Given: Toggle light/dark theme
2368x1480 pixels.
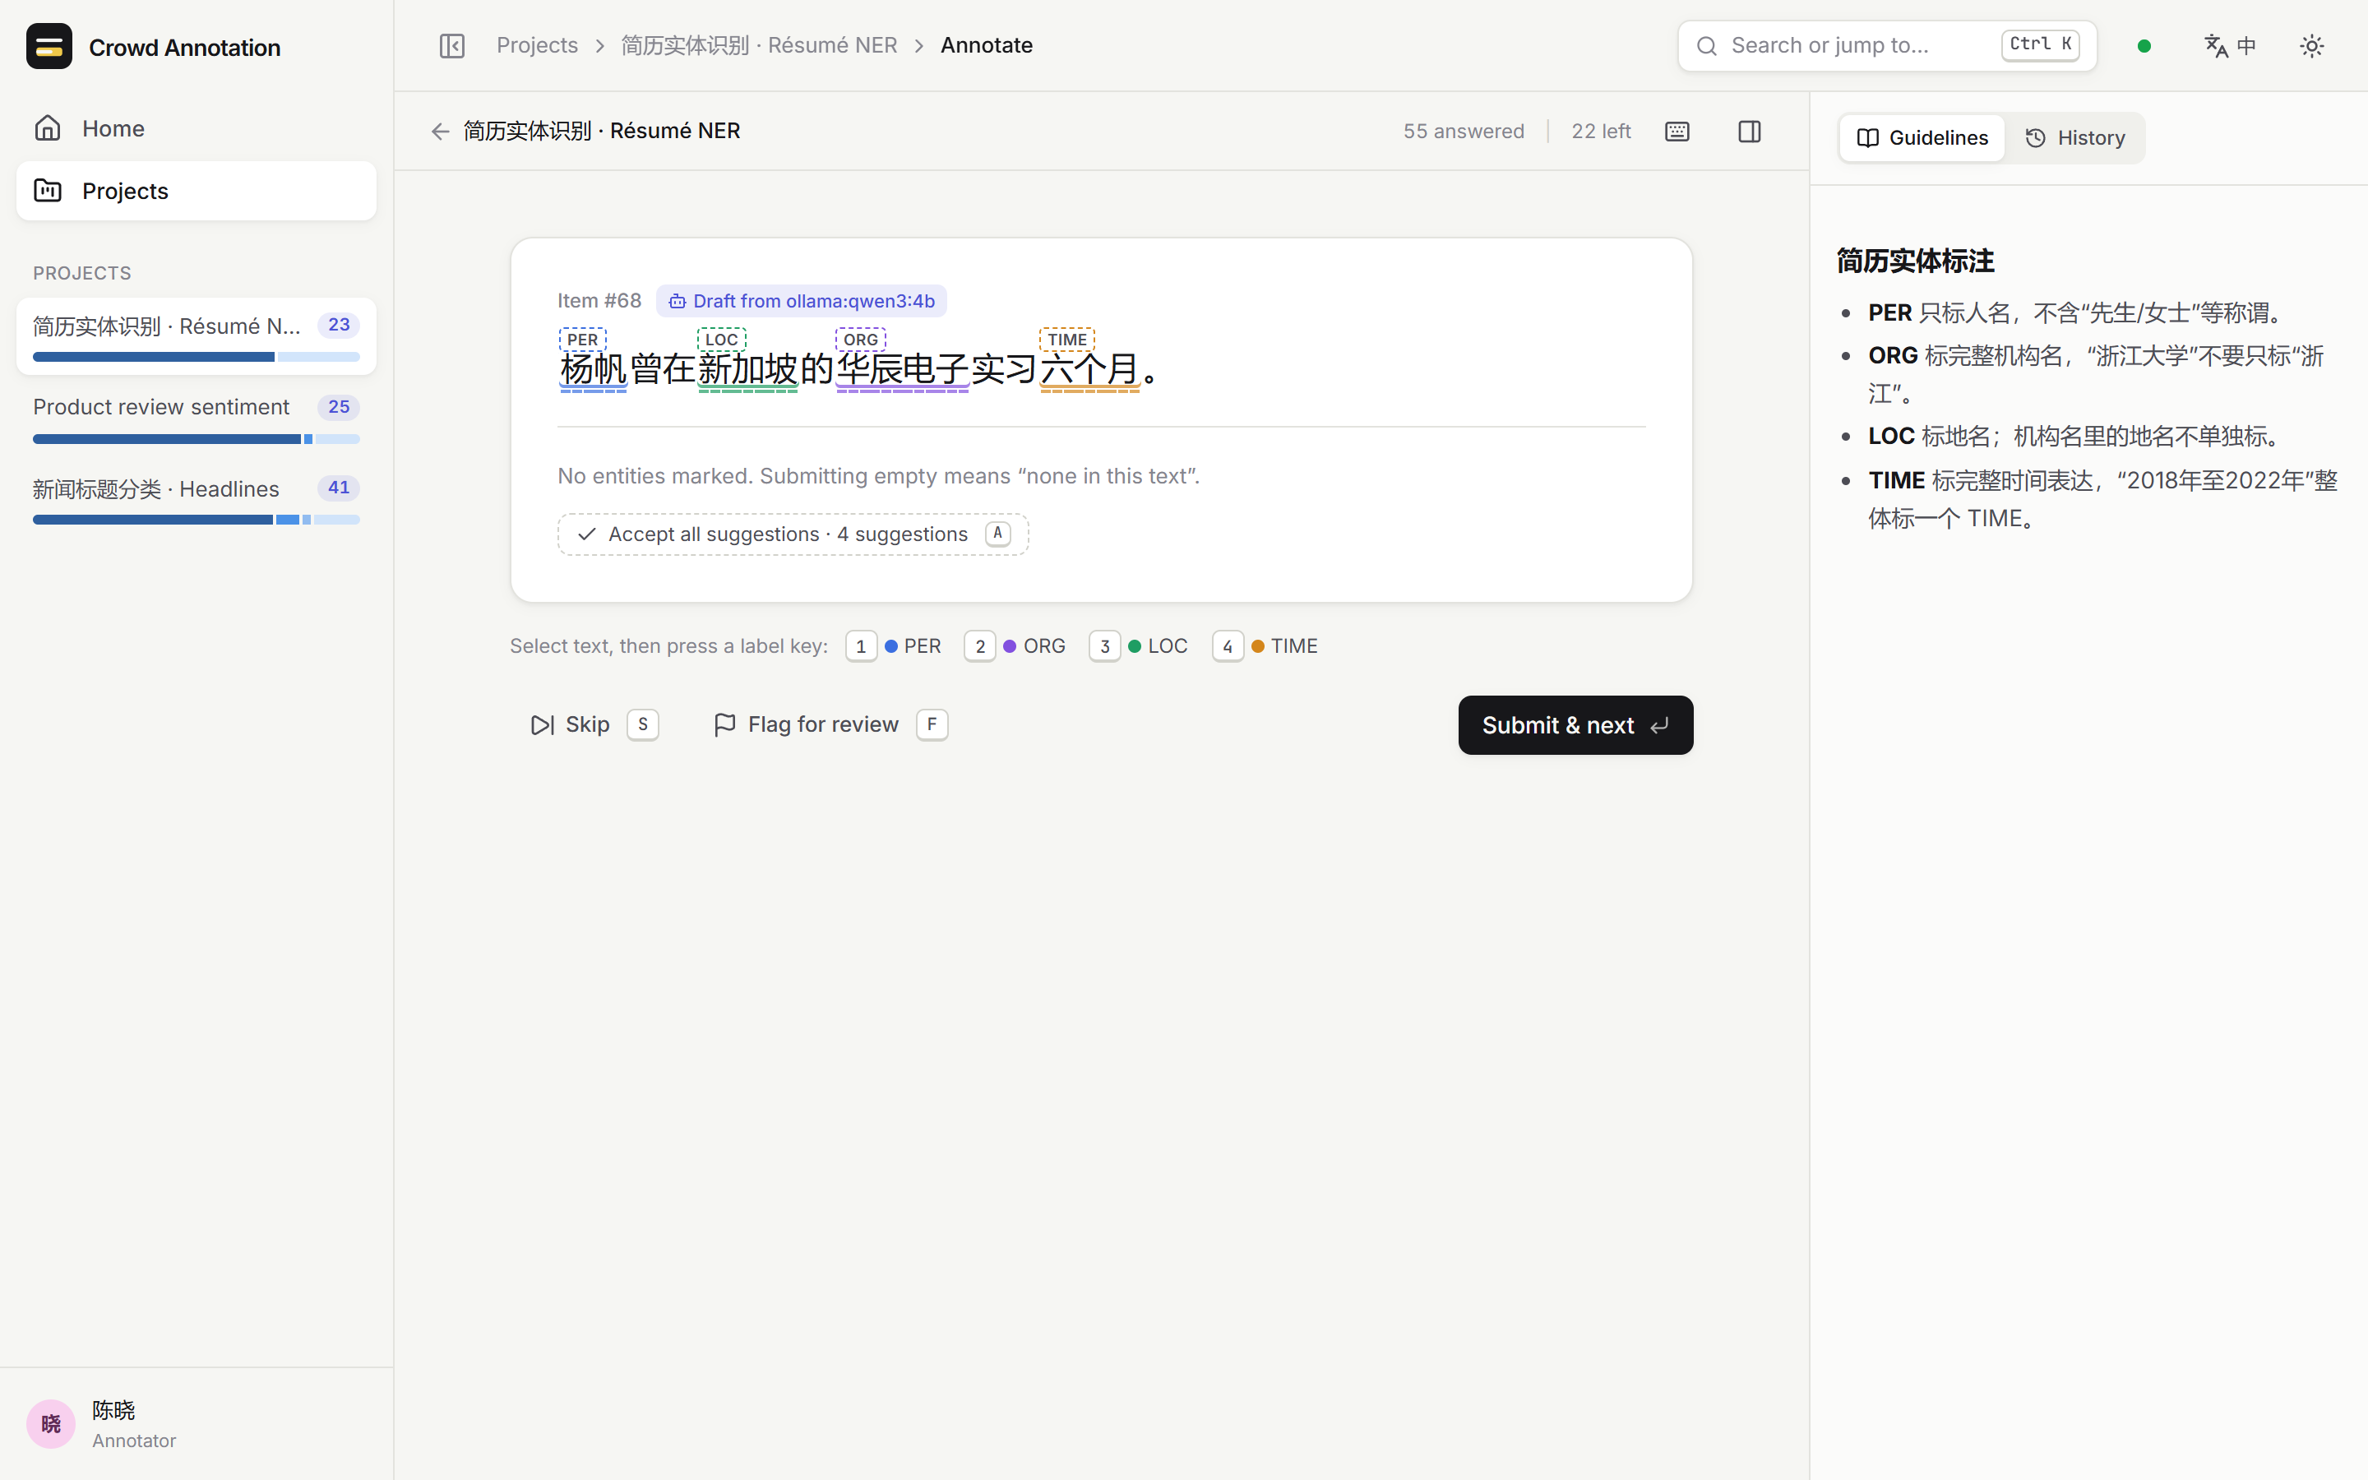Looking at the screenshot, I should pos(2312,46).
